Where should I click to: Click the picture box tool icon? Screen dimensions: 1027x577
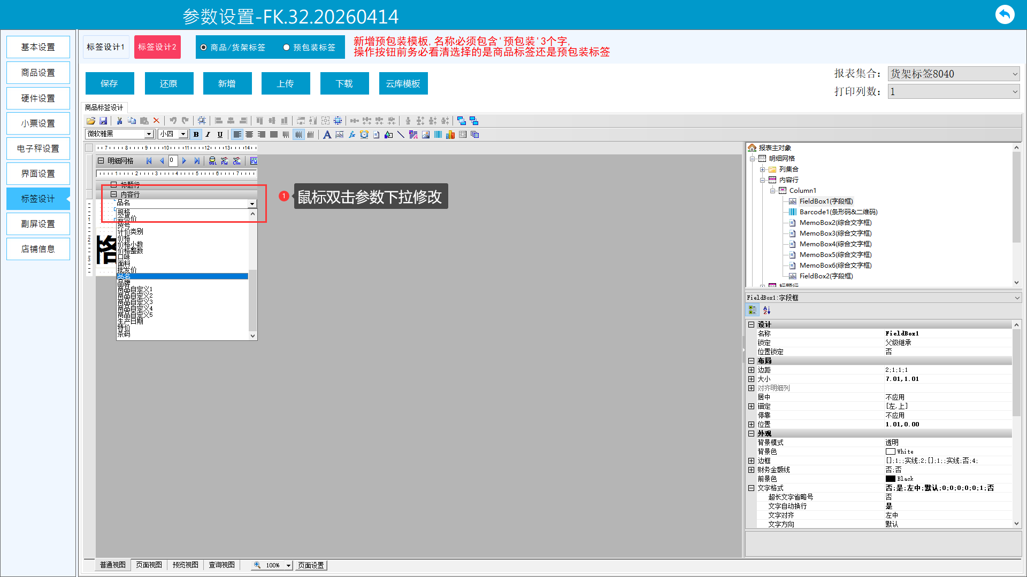coord(426,135)
